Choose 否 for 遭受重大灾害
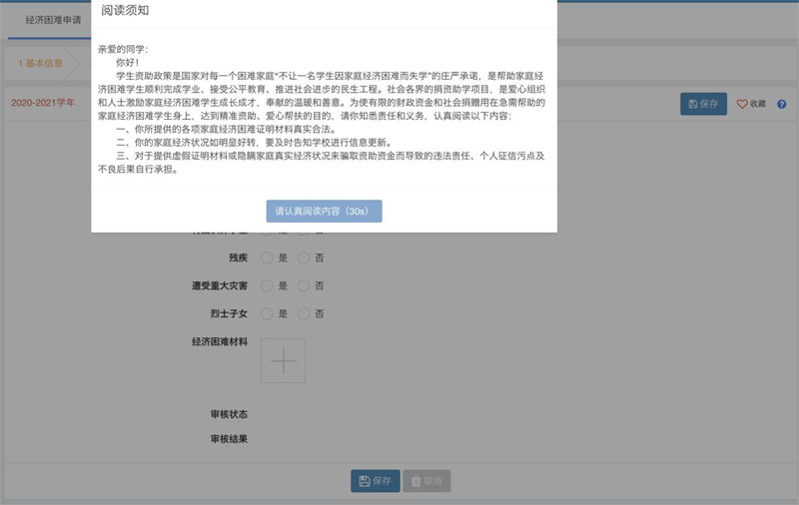The width and height of the screenshot is (799, 505). tap(304, 285)
